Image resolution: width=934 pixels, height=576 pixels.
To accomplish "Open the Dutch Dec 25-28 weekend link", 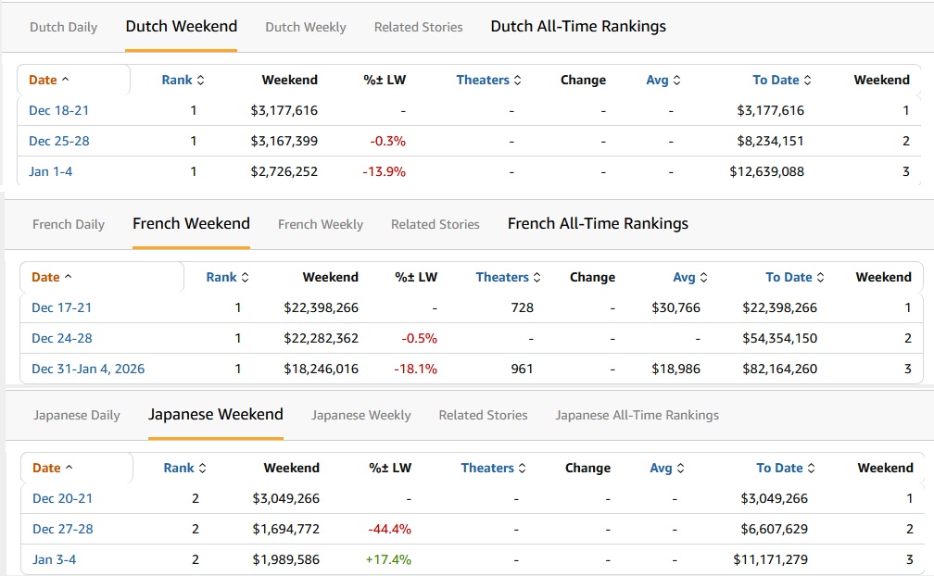I will [x=59, y=141].
